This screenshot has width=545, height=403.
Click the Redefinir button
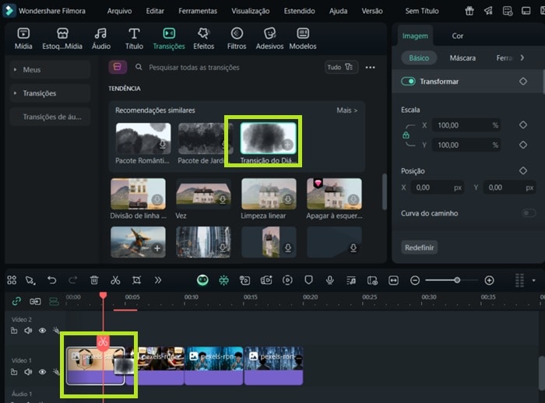[419, 247]
